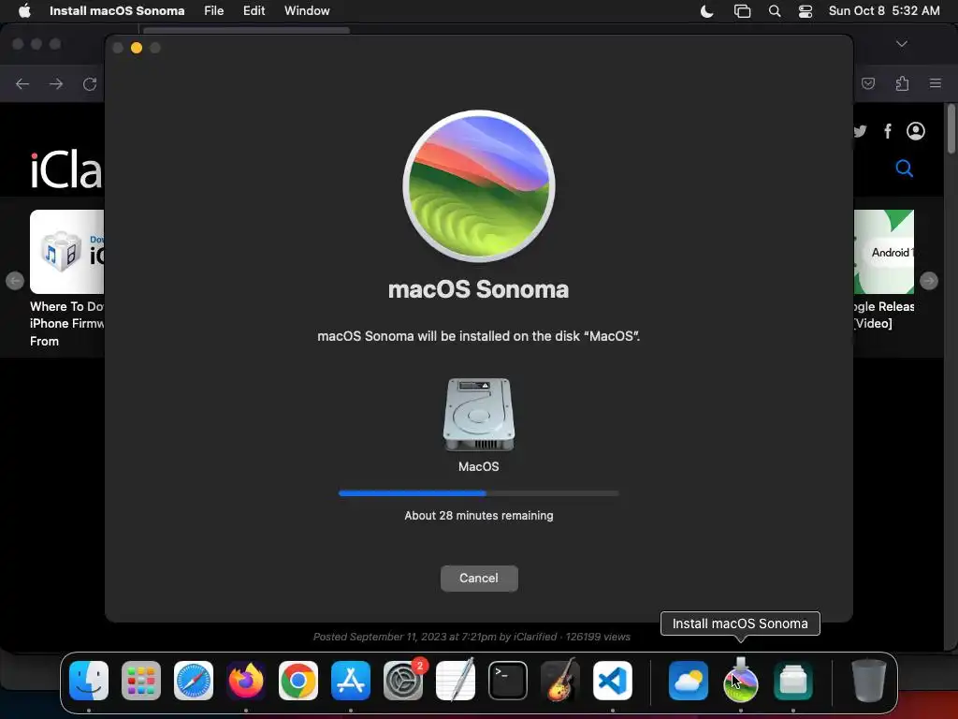Screen dimensions: 958x719
Task: Expand the browser tab list chevron
Action: tap(902, 44)
